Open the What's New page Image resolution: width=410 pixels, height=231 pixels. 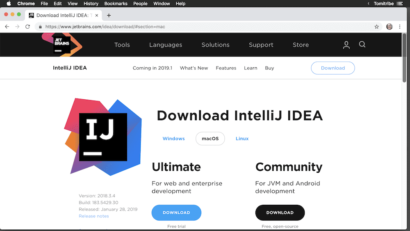coord(194,68)
